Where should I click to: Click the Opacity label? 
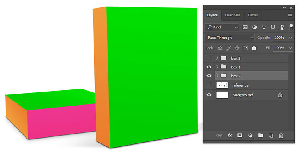tap(264, 38)
